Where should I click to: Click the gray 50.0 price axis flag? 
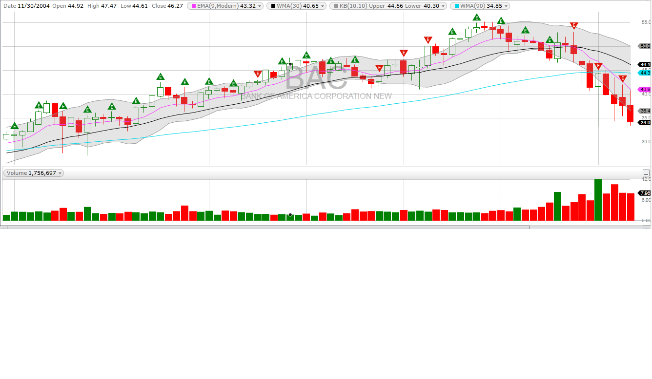[645, 46]
